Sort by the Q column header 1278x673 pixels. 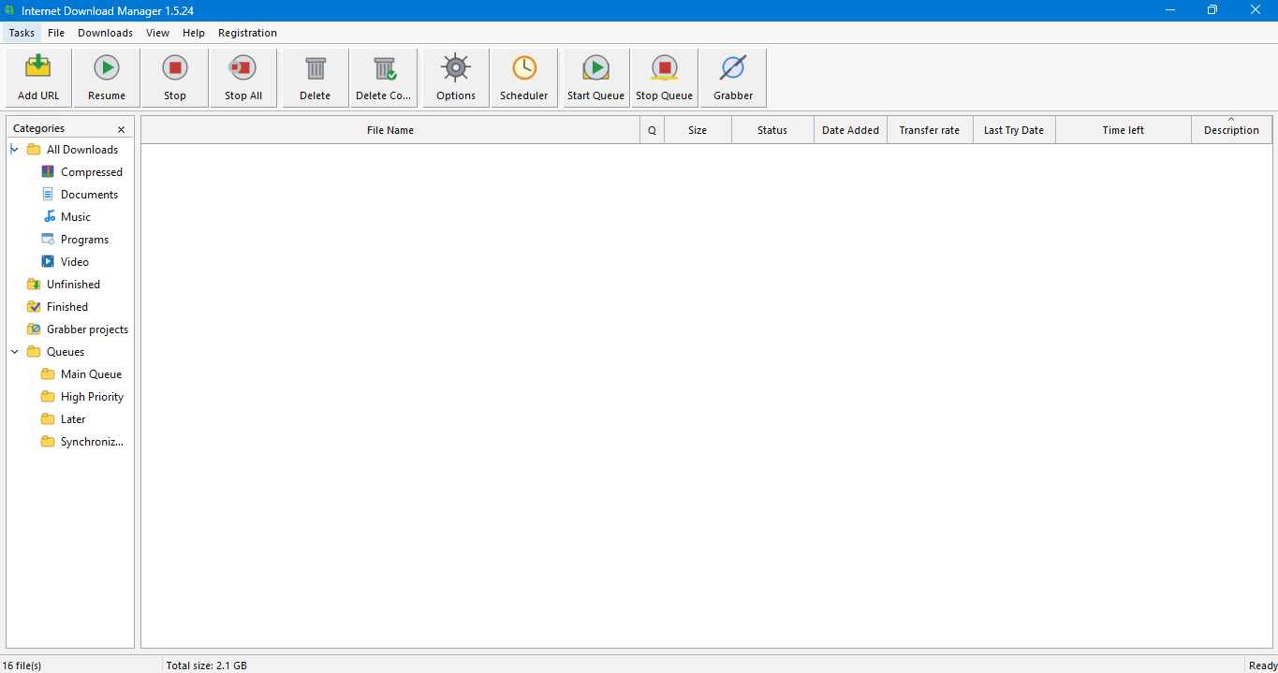tap(652, 130)
